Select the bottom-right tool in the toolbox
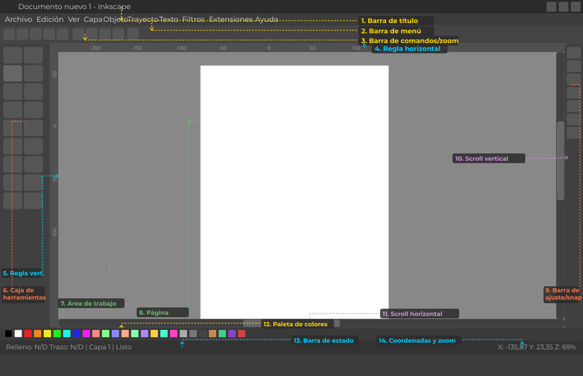 [33, 201]
